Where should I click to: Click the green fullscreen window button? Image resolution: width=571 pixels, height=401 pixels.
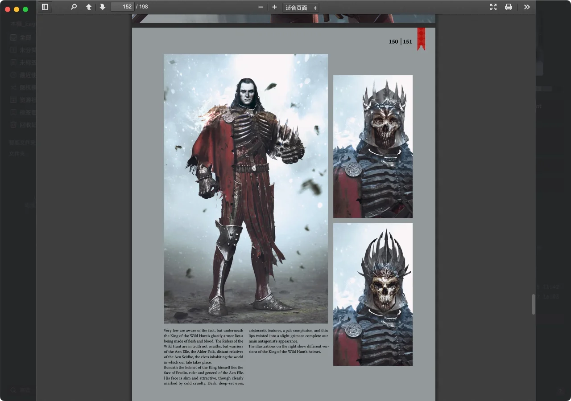click(x=25, y=9)
